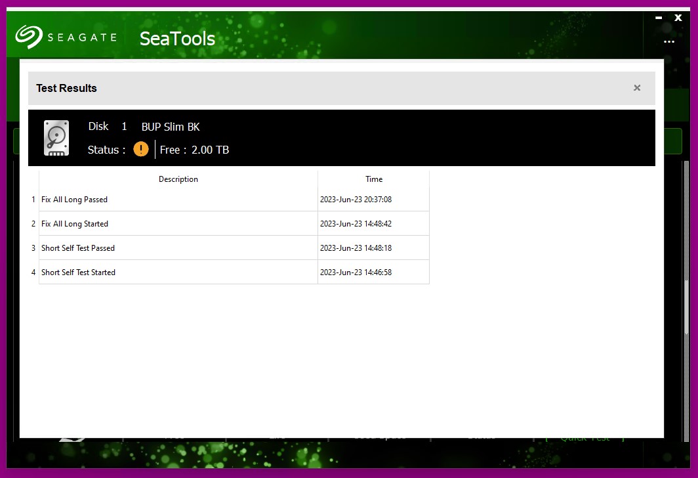Click the Time column header
The width and height of the screenshot is (698, 478).
[373, 179]
